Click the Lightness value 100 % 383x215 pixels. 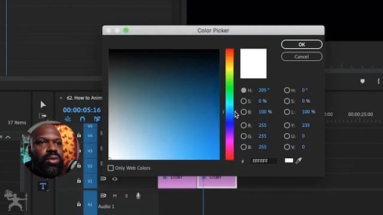pyautogui.click(x=309, y=112)
